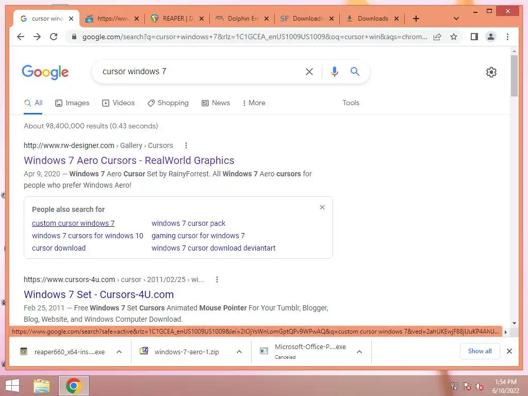
Task: Expand options for Microsoft-Office canceled download
Action: tap(359, 352)
